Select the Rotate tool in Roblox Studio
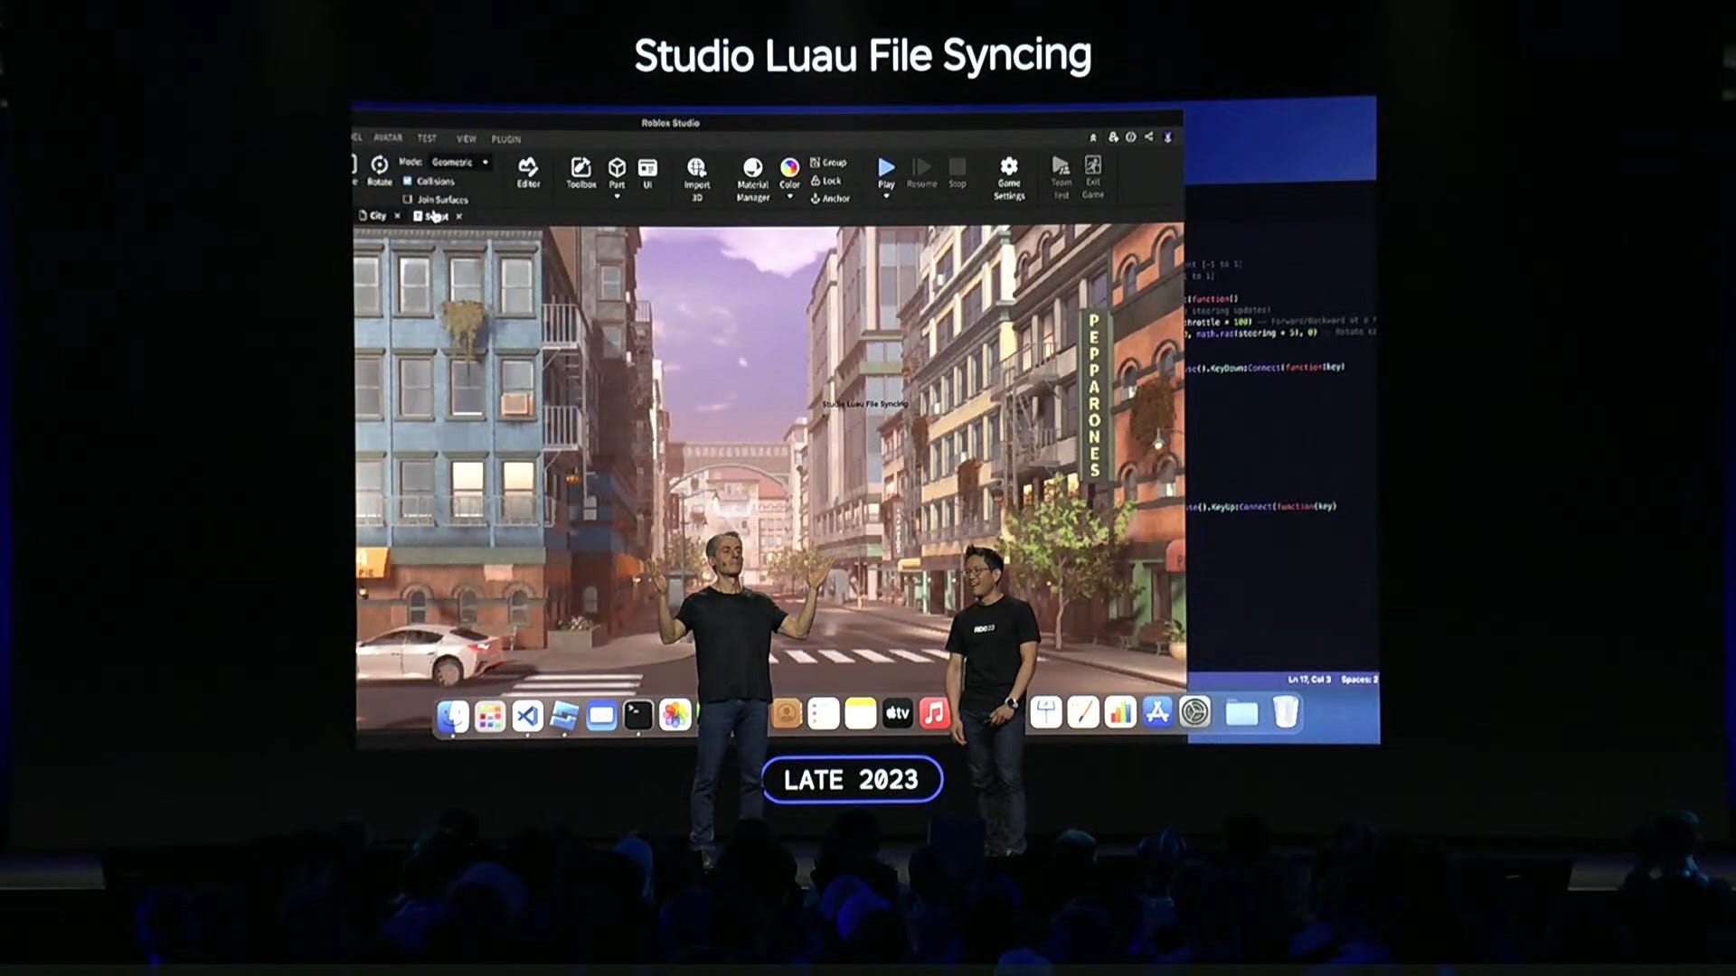The width and height of the screenshot is (1736, 976). [380, 170]
